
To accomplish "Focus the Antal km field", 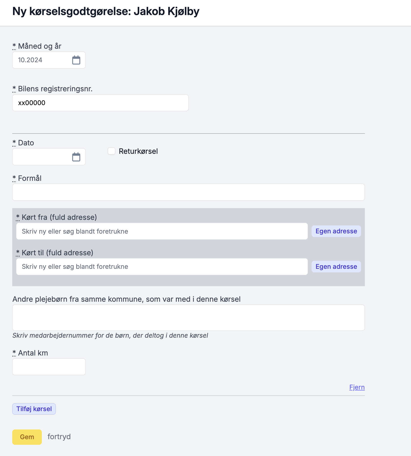I will click(x=49, y=367).
